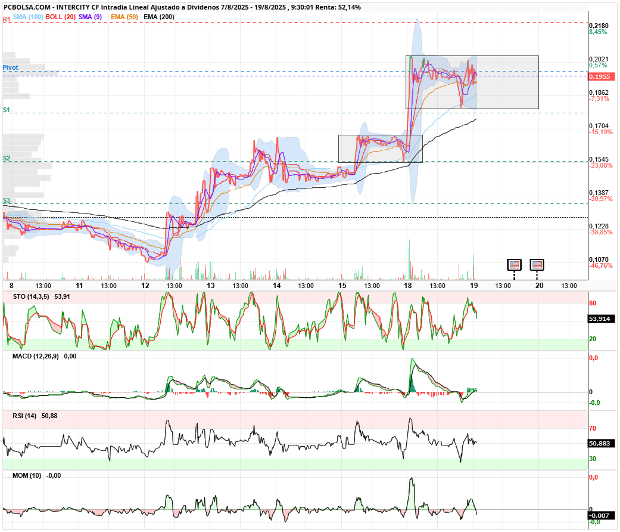Click the RSI value tag 50,883
This screenshot has height=532, width=620.
pos(601,443)
